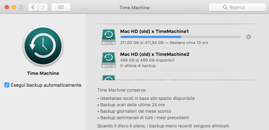Image resolution: width=269 pixels, height=130 pixels.
Task: Click the Time Machine window title
Action: click(x=134, y=8)
